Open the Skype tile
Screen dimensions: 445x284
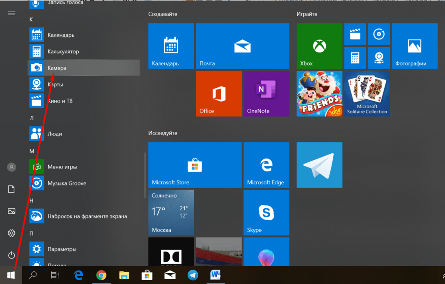point(266,213)
